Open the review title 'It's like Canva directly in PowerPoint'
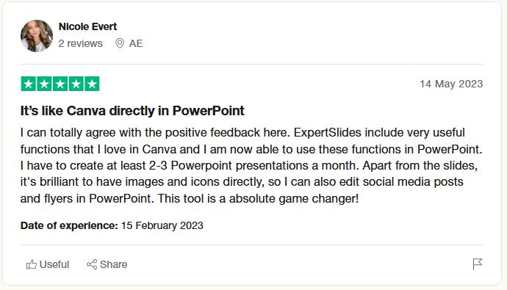 [x=132, y=111]
